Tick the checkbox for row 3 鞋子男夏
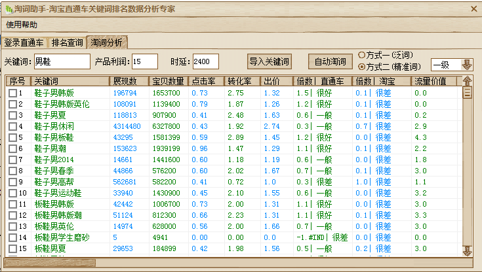Viewport: 482px width, 272px height. (12, 115)
